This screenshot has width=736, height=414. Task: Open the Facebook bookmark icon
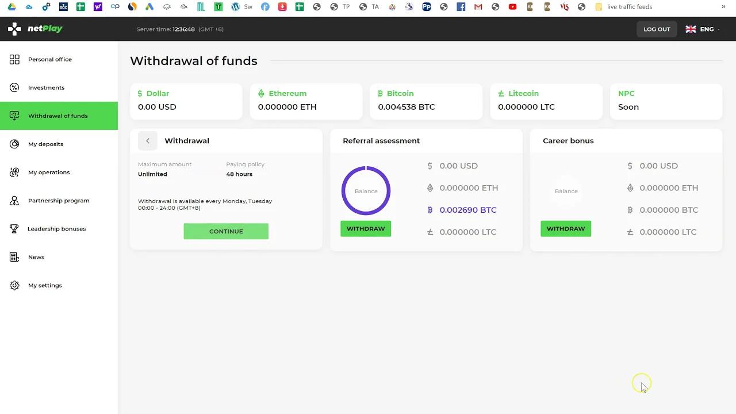461,7
